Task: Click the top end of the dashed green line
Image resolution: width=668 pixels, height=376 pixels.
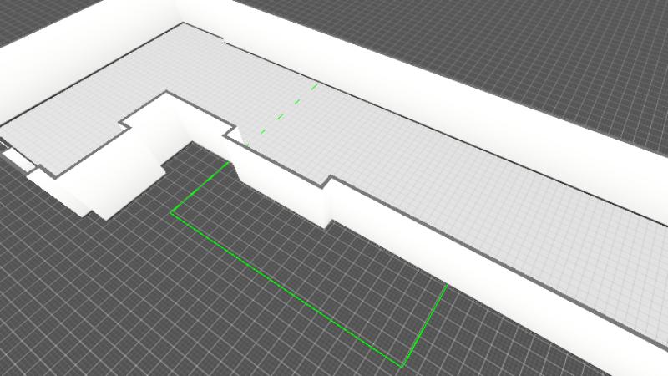Action: [x=316, y=84]
